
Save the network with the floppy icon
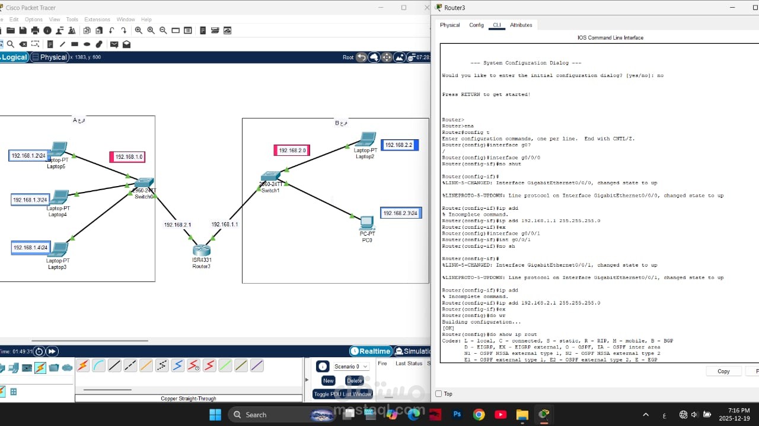(x=23, y=30)
